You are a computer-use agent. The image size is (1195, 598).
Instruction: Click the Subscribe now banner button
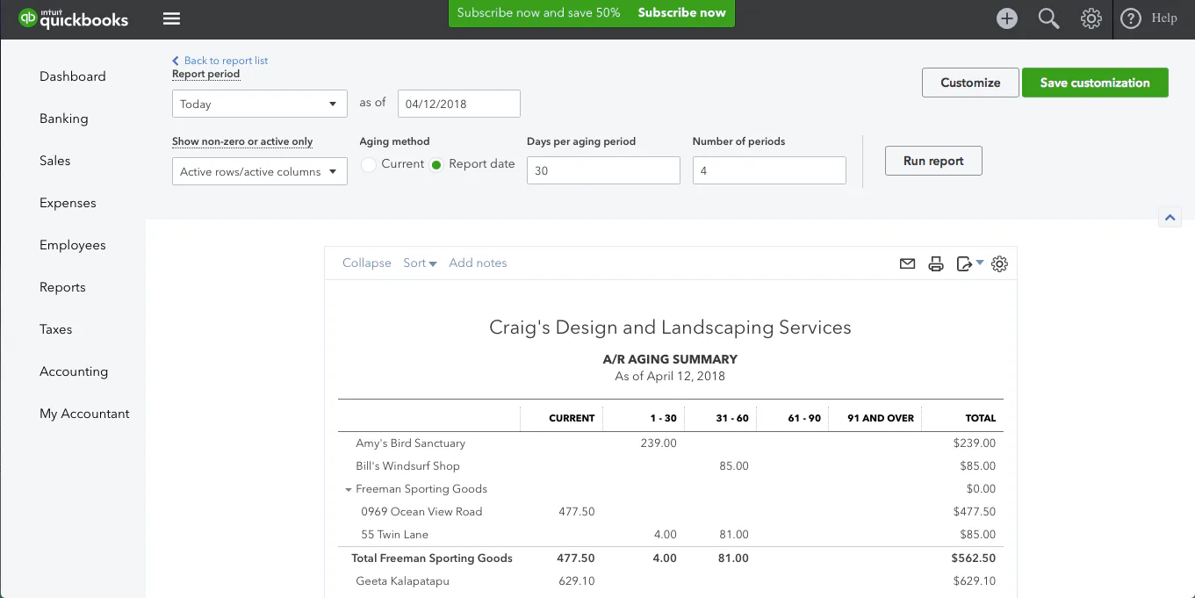[681, 12]
